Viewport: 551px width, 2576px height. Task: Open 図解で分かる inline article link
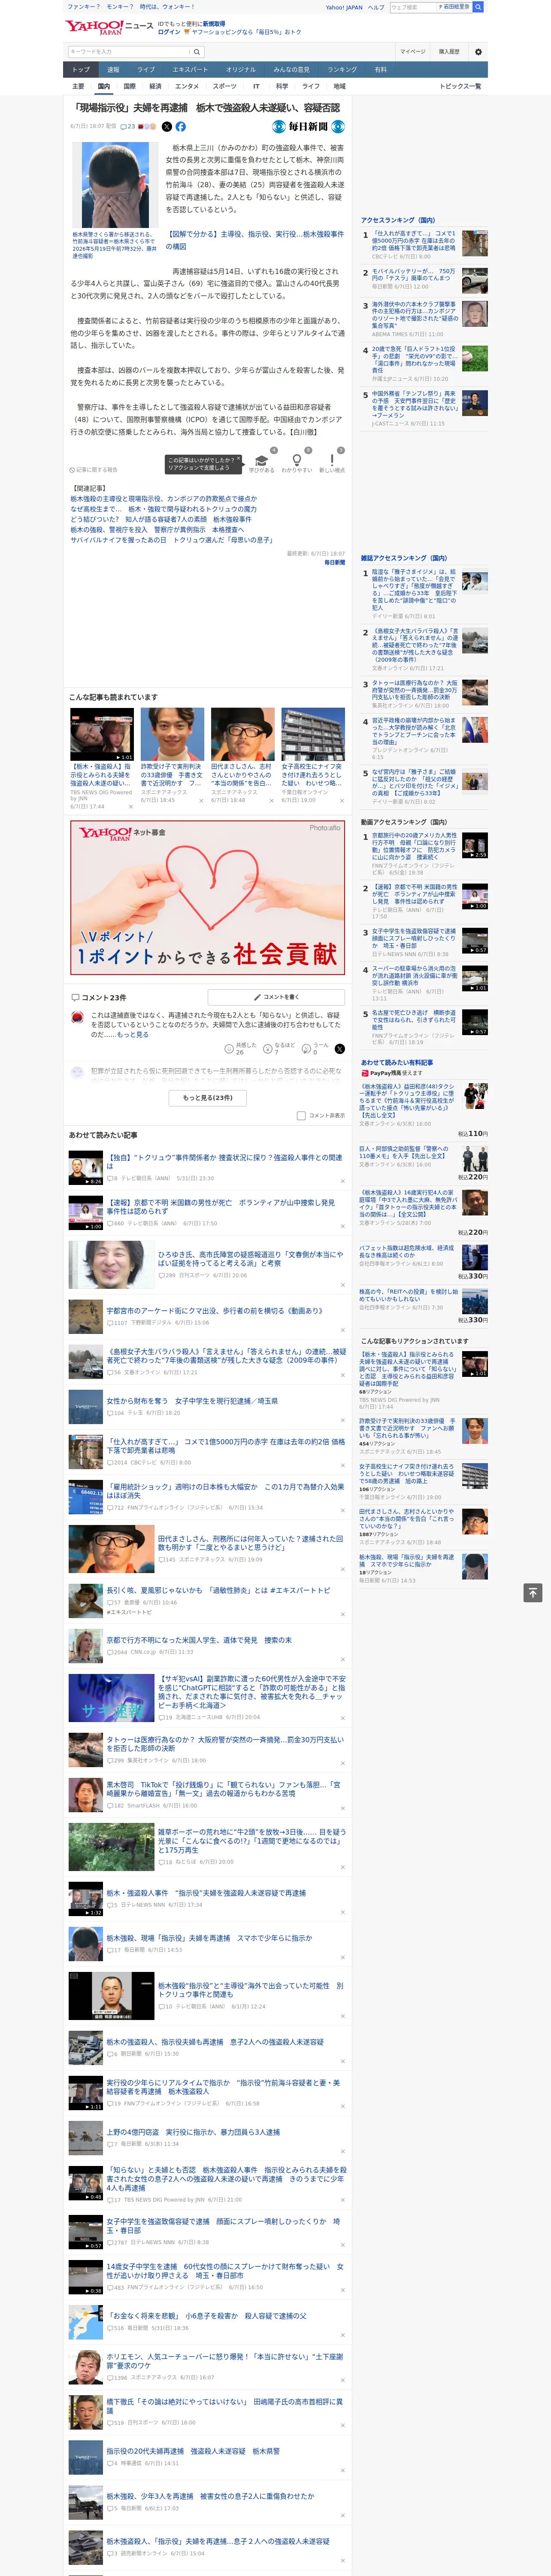pyautogui.click(x=254, y=240)
